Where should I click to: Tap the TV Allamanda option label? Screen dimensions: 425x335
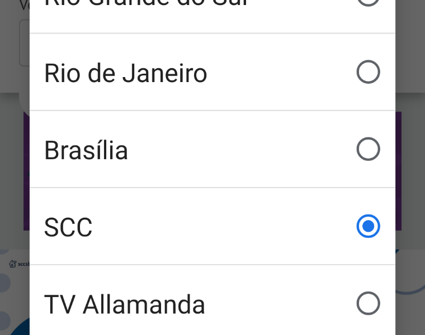pyautogui.click(x=125, y=305)
